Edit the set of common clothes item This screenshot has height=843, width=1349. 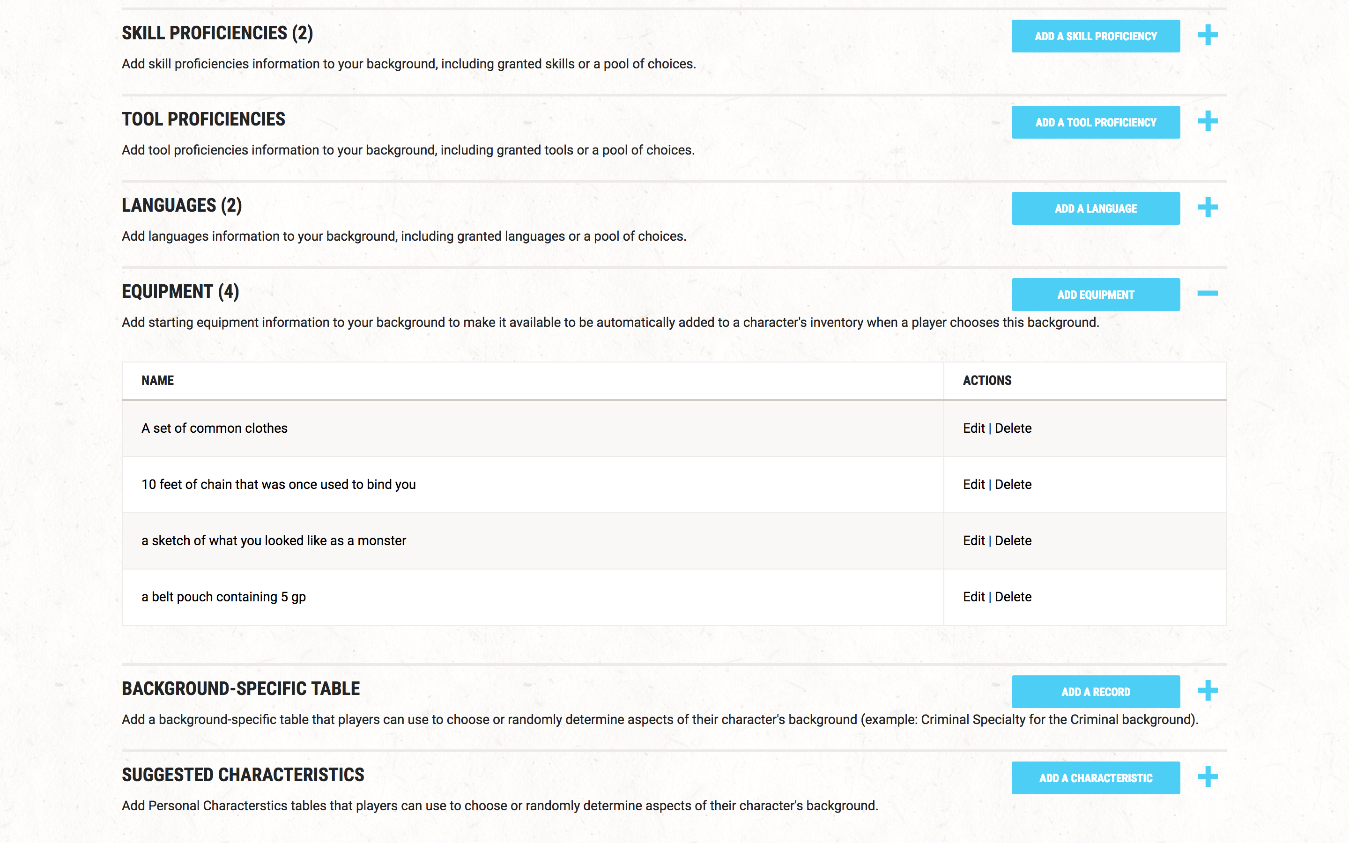click(973, 428)
